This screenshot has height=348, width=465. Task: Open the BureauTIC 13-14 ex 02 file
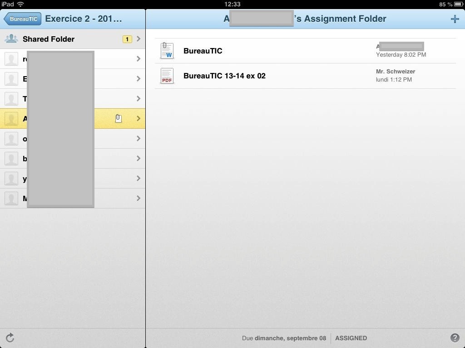[x=224, y=76]
